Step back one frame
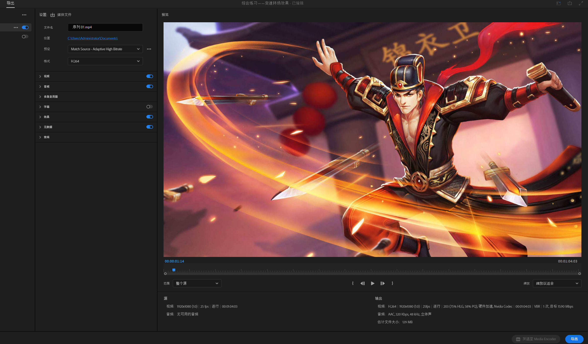 coord(362,283)
